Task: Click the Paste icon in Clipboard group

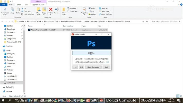Action: pyautogui.click(x=18, y=11)
